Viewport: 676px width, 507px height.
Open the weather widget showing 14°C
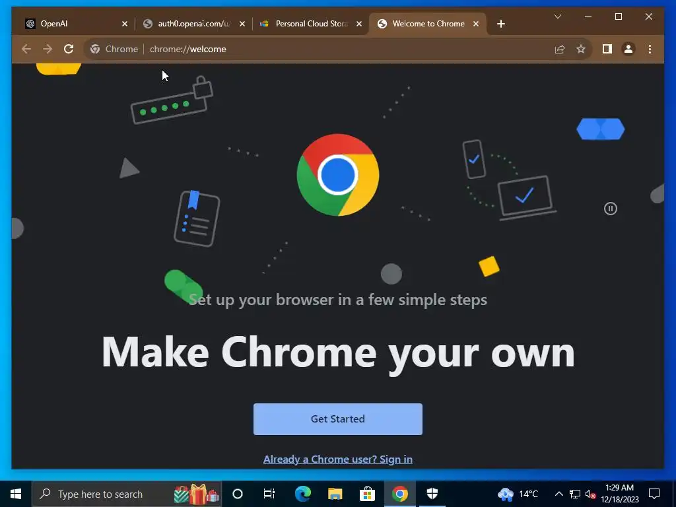pos(518,494)
